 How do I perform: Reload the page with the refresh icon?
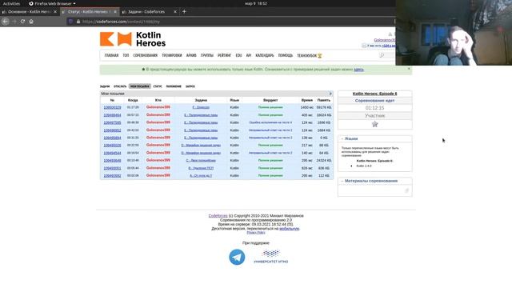[x=22, y=22]
